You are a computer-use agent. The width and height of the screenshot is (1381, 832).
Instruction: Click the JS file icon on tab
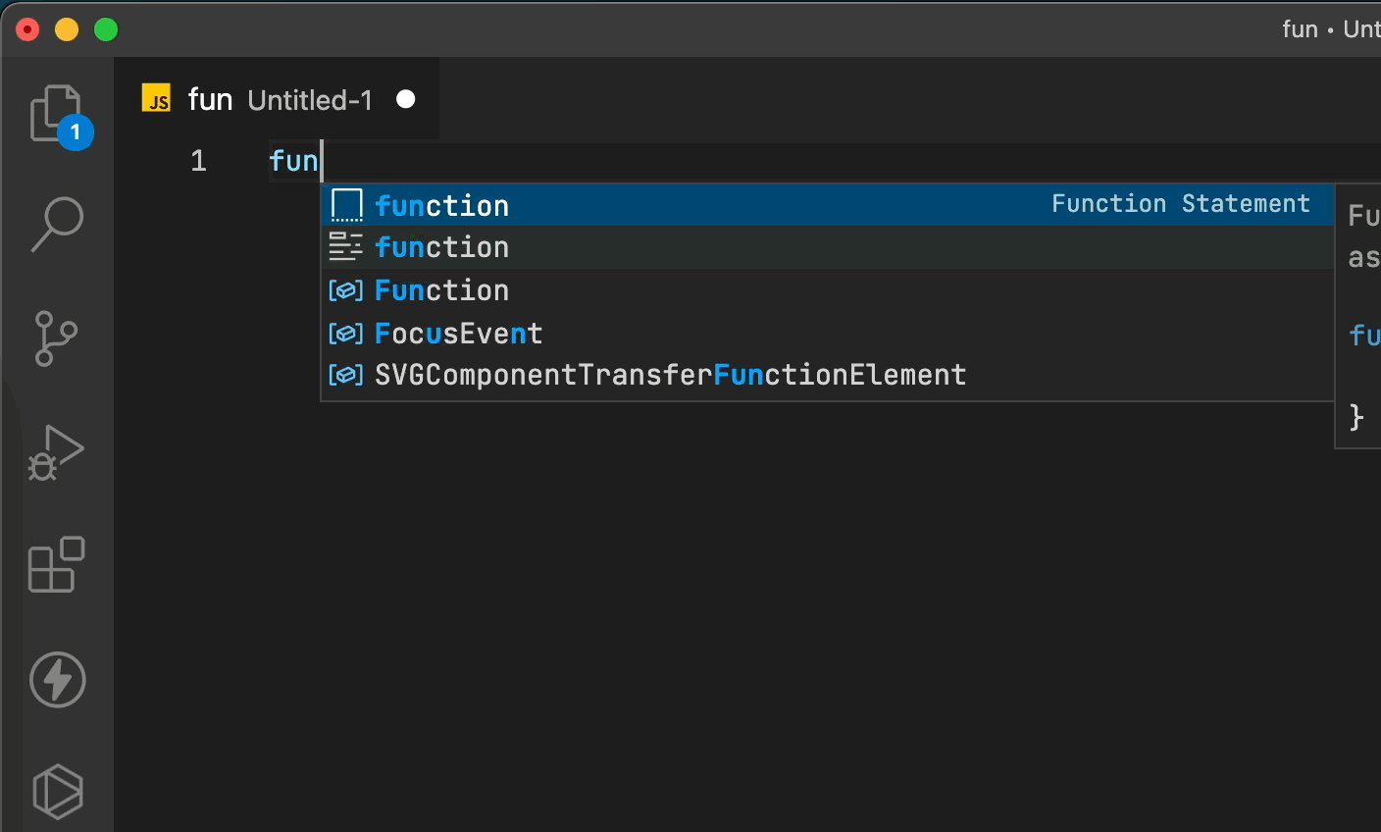157,98
